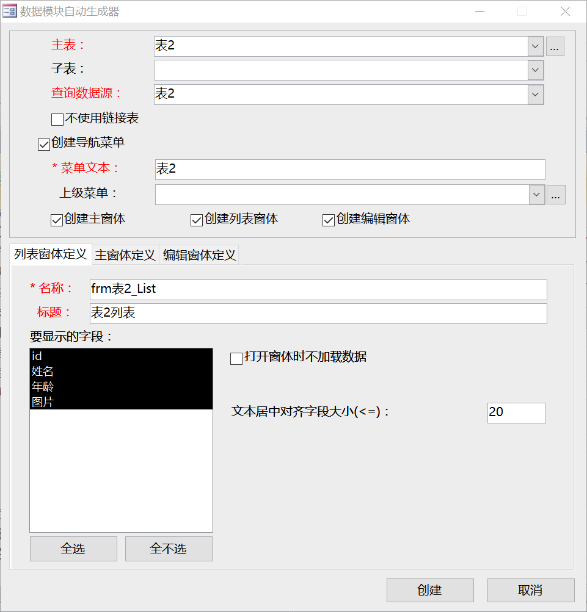Screen dimensions: 587x612
Task: Click the 标题 field containing 表2列表
Action: (x=318, y=314)
